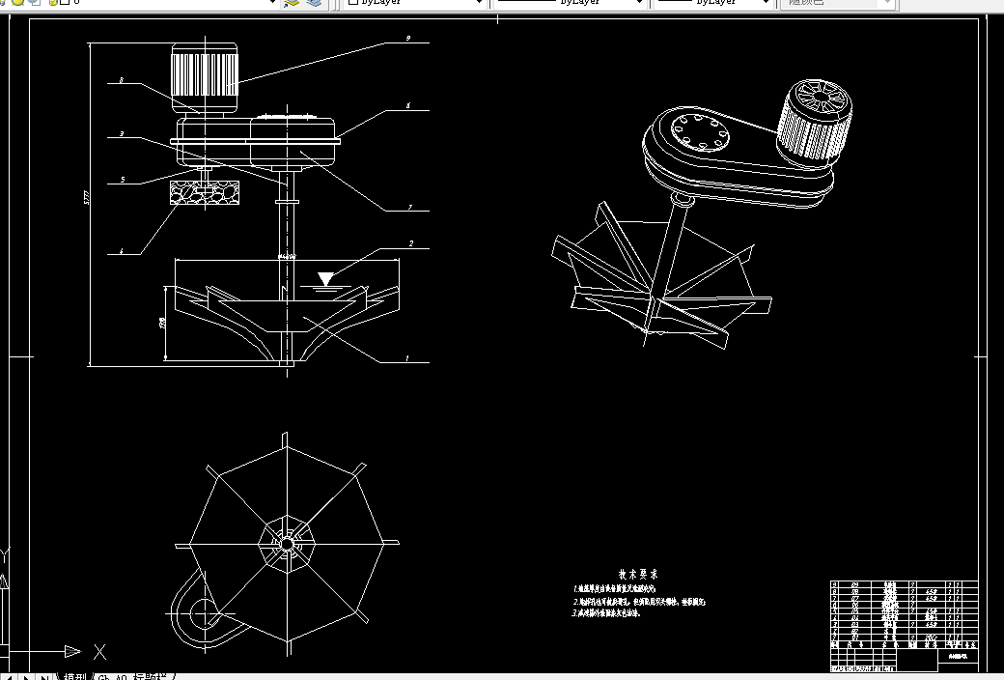The height and width of the screenshot is (680, 1004).
Task: Switch to the Gb_A0 标题栏 layout tab
Action: tap(132, 677)
